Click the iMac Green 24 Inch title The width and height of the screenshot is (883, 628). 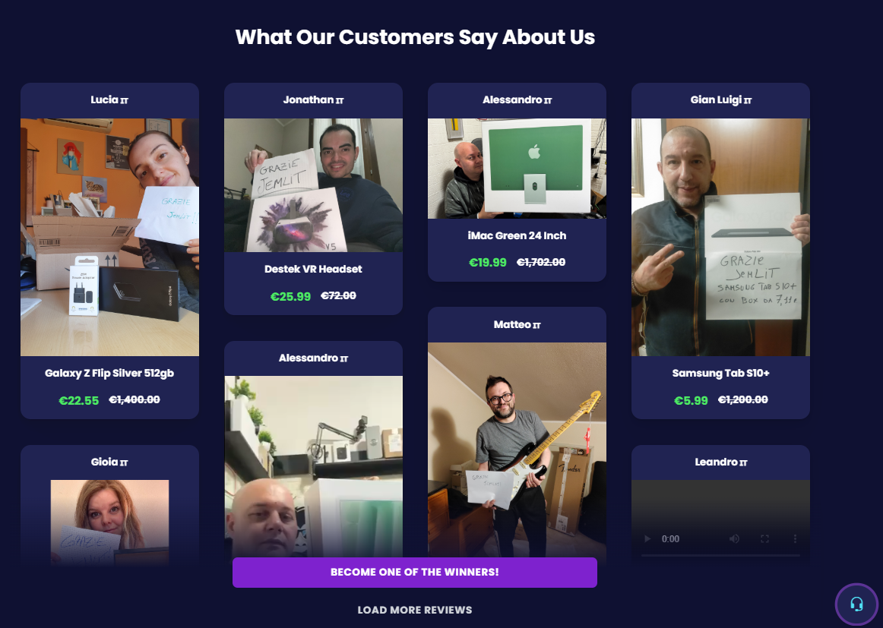point(517,235)
